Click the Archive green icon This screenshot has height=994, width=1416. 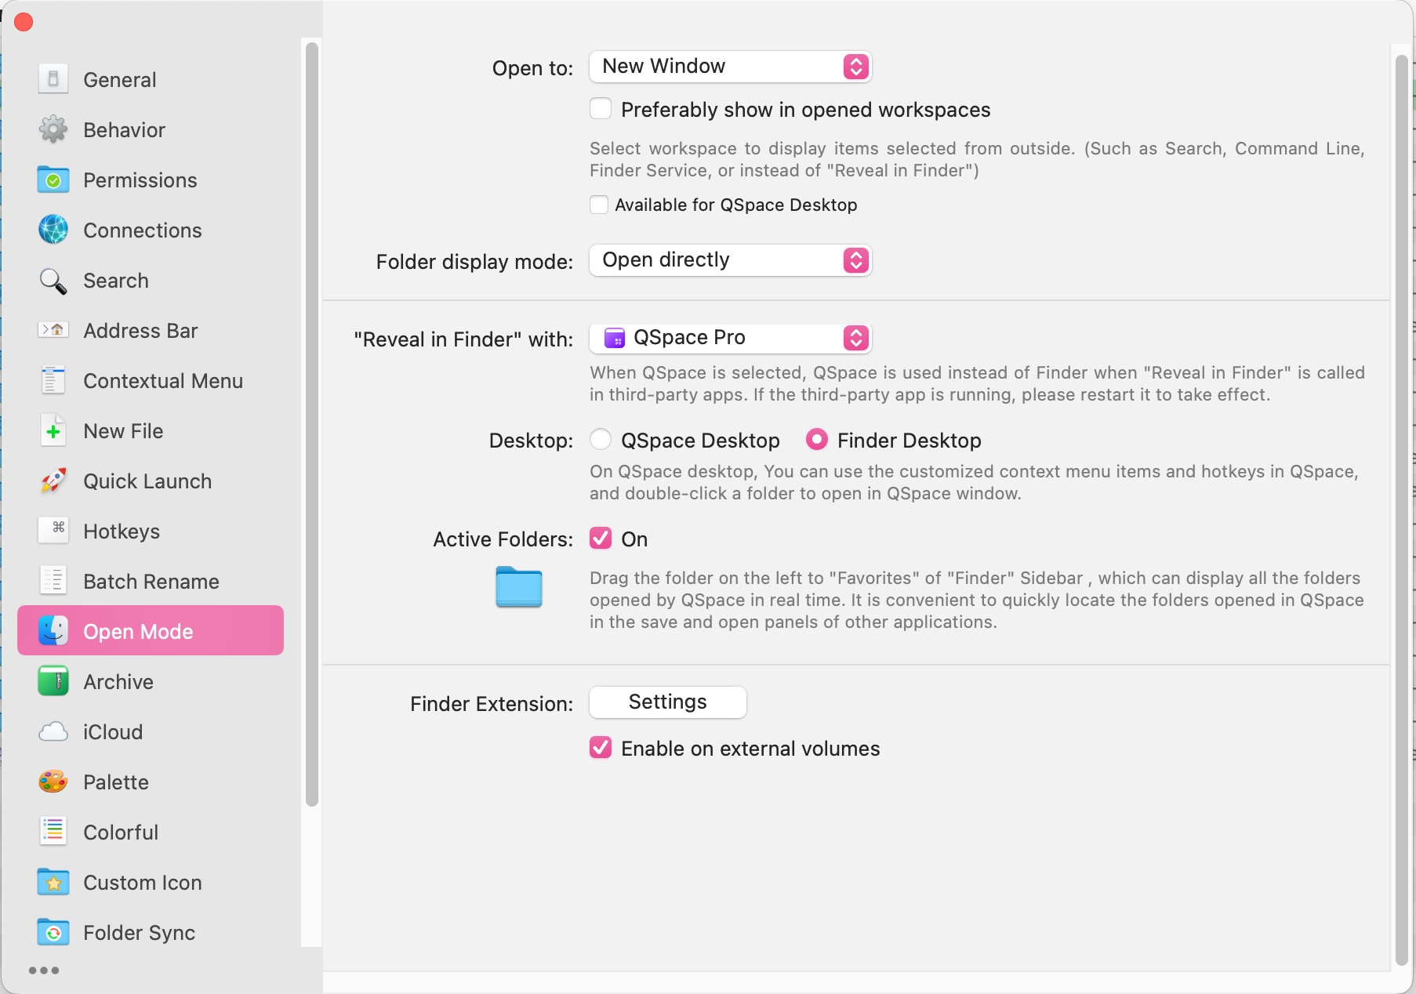tap(53, 682)
